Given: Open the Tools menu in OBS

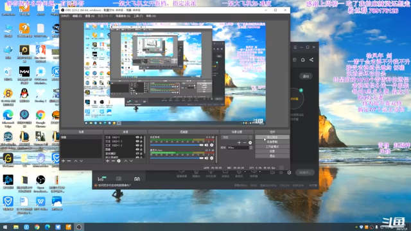Looking at the screenshot, I should click(x=138, y=16).
